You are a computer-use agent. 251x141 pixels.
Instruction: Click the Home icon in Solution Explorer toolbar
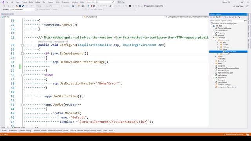pyautogui.click(x=216, y=17)
